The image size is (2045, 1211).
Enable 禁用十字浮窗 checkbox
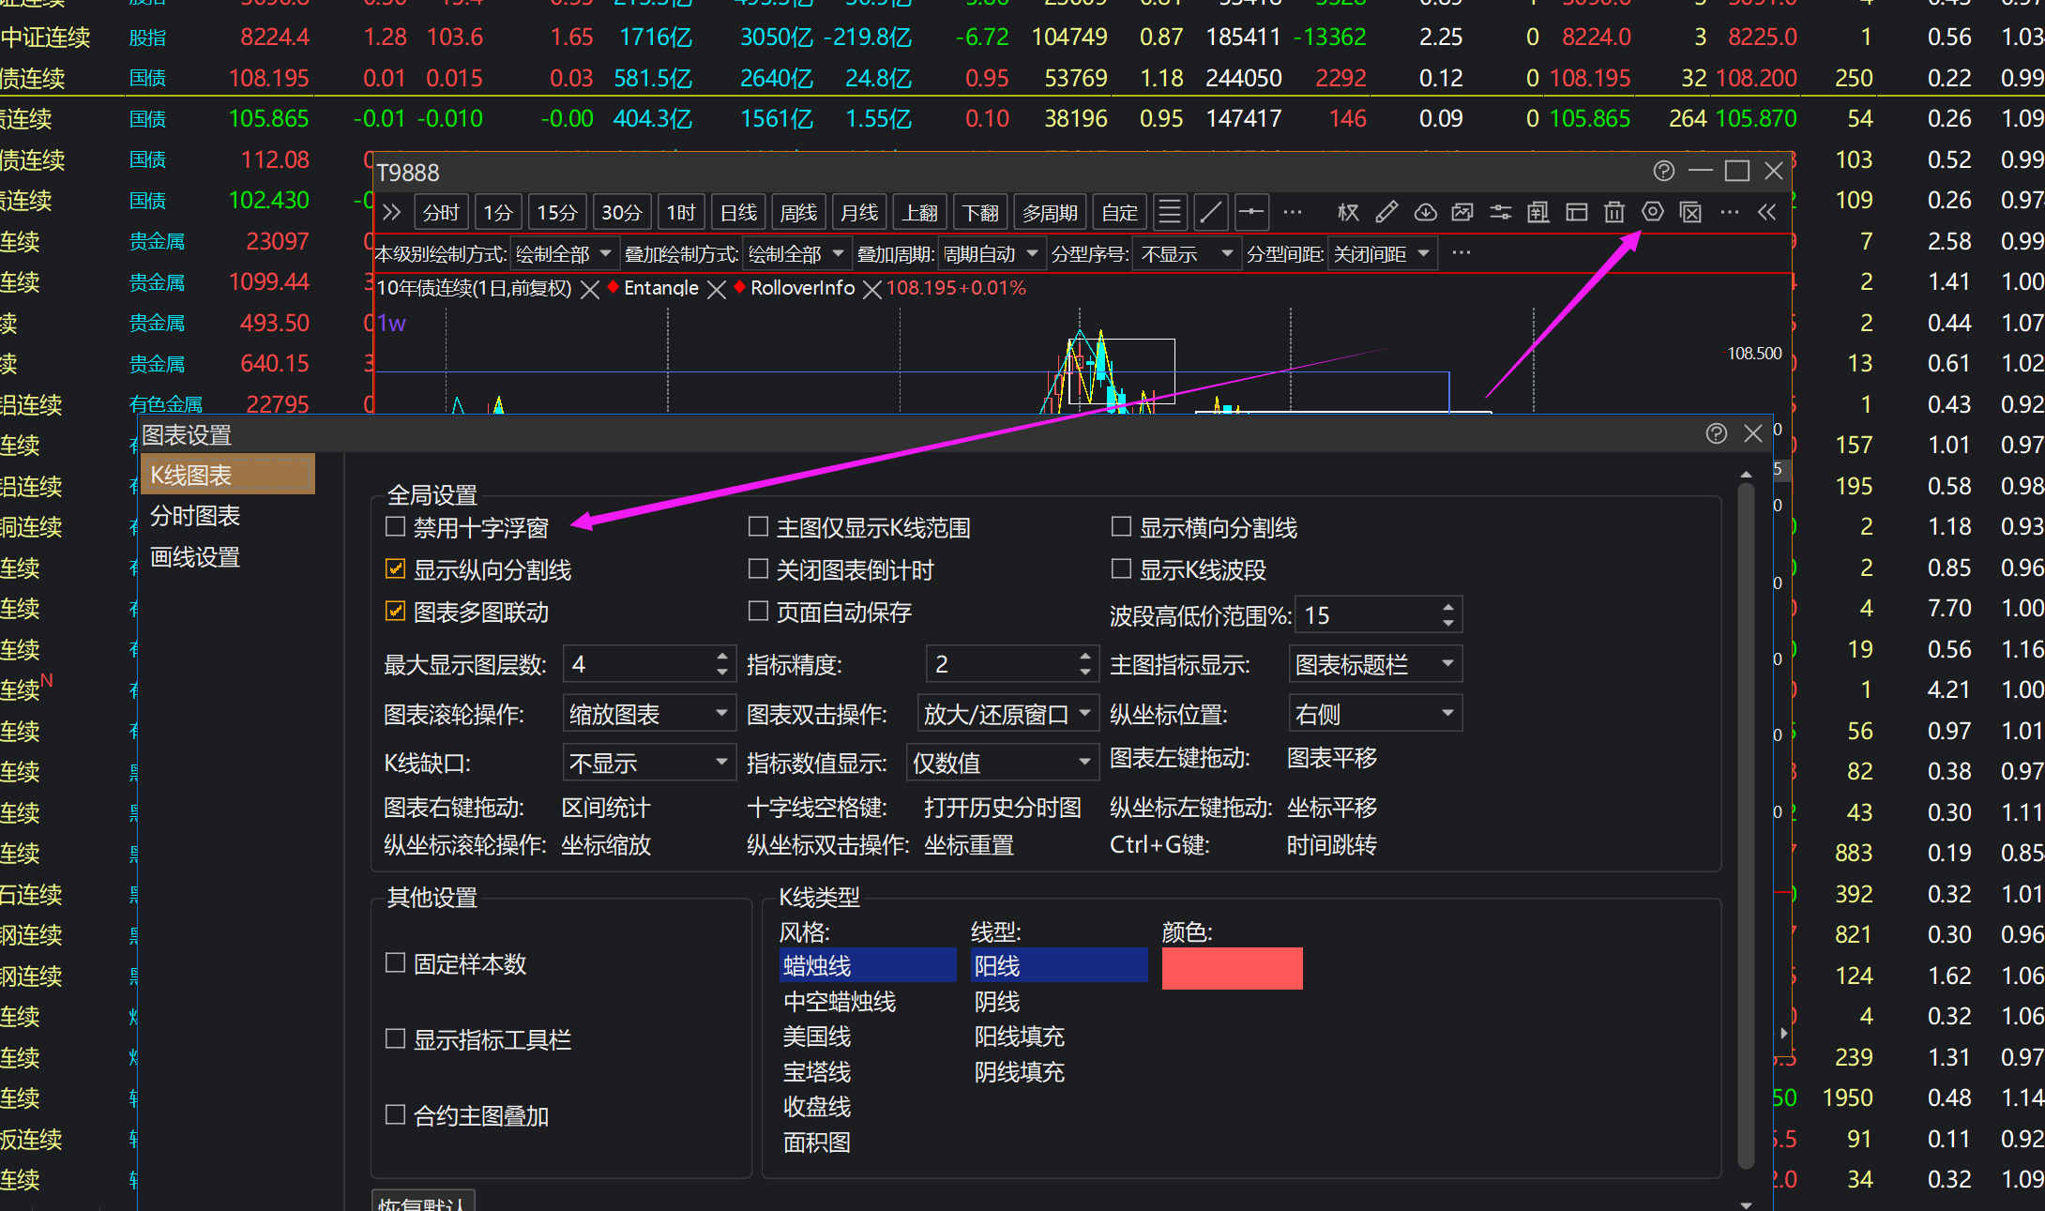[395, 527]
